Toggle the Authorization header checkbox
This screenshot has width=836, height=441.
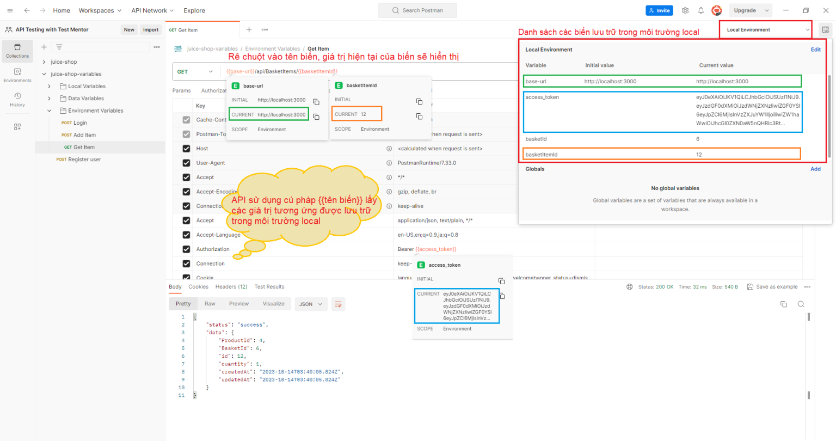pyautogui.click(x=186, y=249)
